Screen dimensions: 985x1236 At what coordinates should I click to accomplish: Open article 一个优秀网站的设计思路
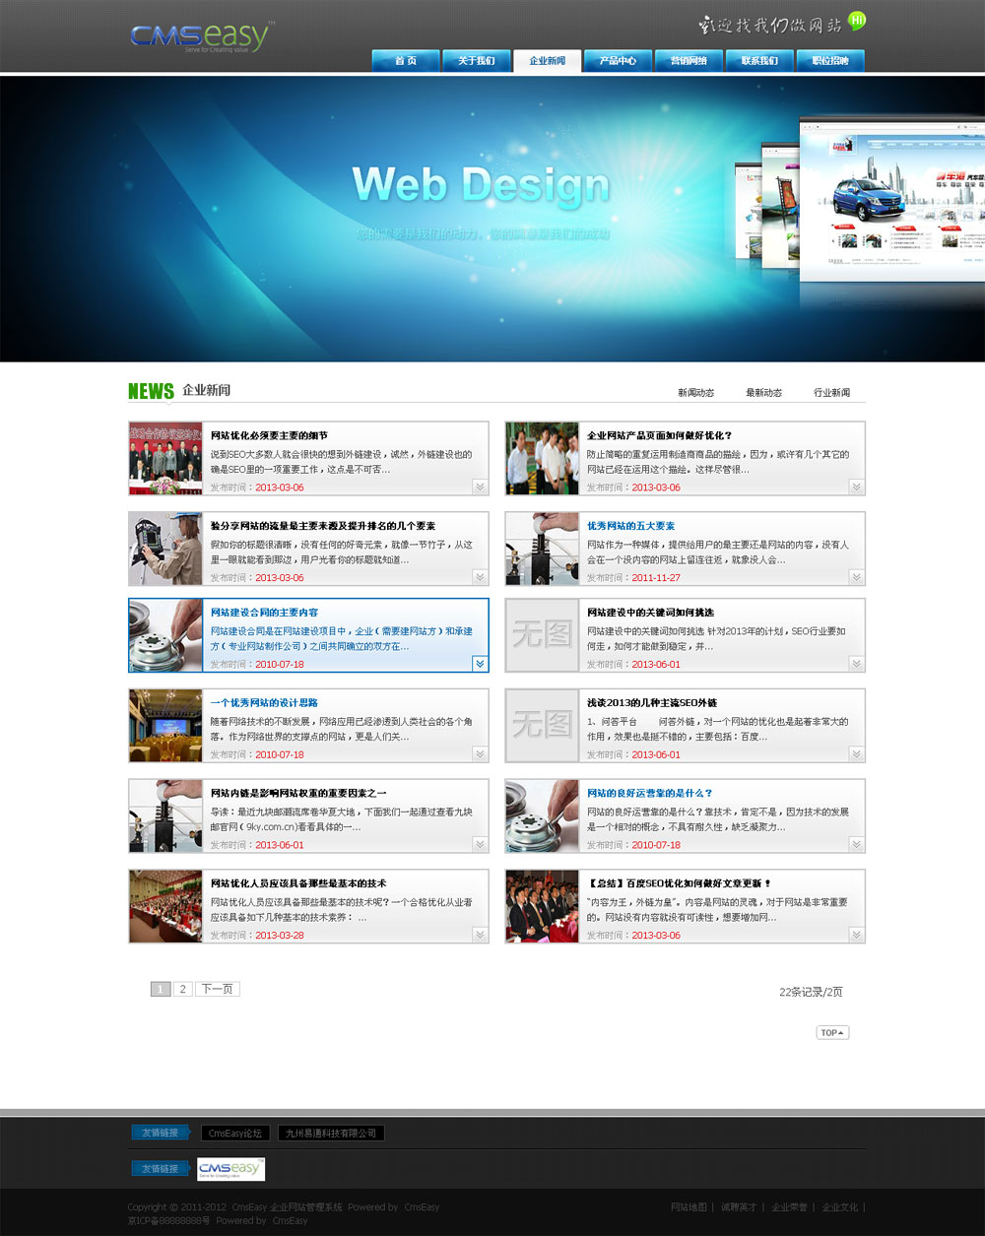(264, 703)
